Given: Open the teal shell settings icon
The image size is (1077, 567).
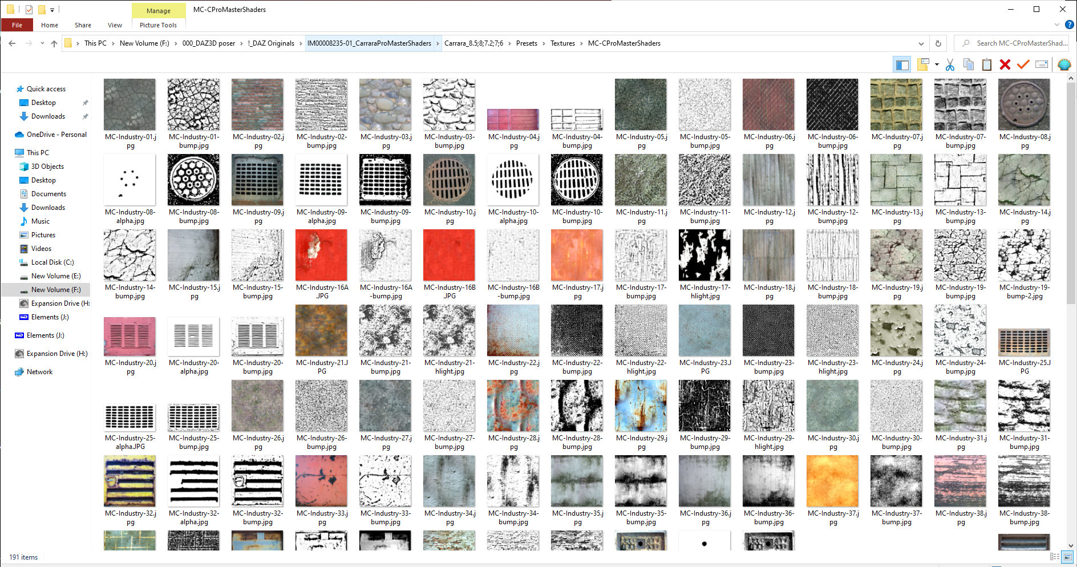Looking at the screenshot, I should 1064,64.
